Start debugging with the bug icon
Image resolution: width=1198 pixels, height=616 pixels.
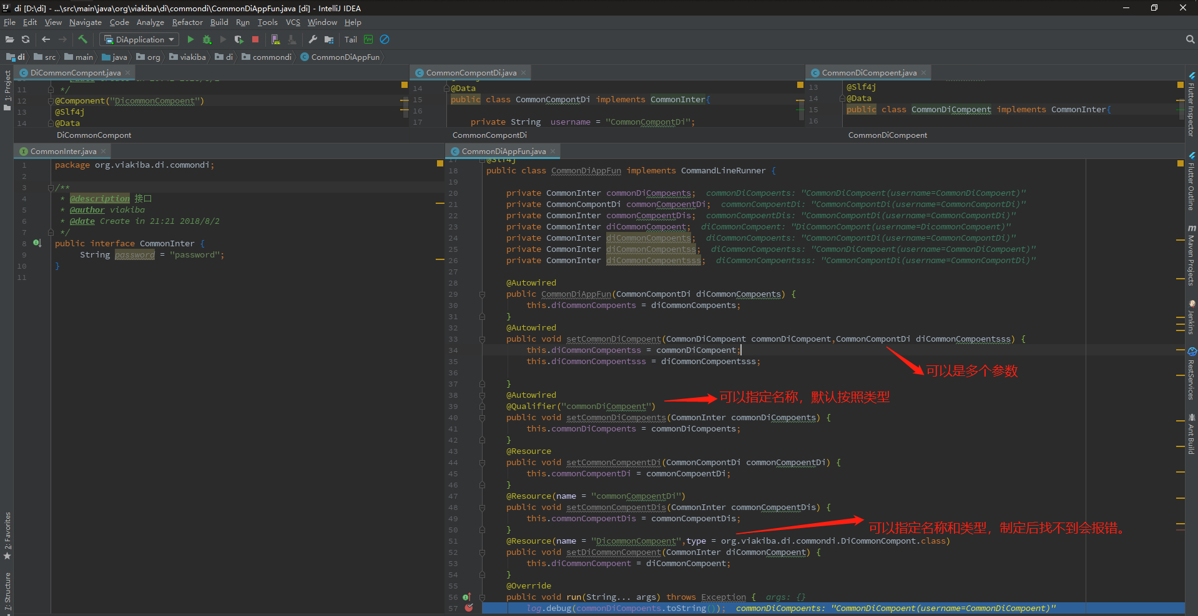pos(207,39)
